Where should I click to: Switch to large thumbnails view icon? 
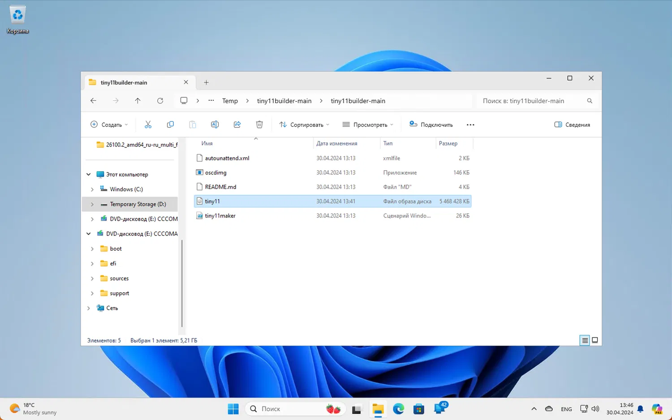(x=595, y=340)
